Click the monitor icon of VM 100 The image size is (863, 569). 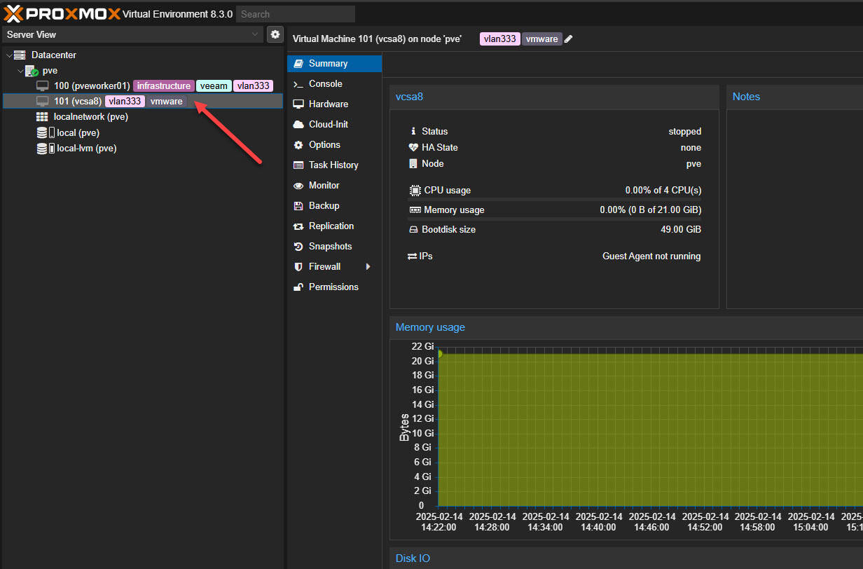pos(43,85)
